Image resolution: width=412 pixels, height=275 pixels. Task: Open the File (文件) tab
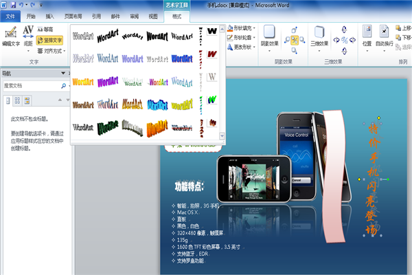10,16
